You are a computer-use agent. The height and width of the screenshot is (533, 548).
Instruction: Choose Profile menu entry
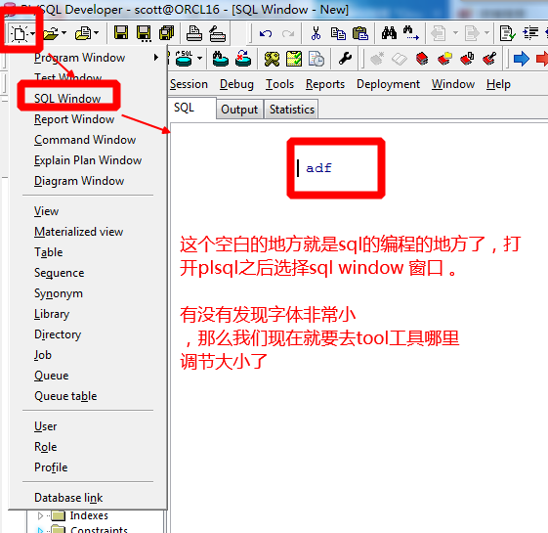click(x=51, y=467)
